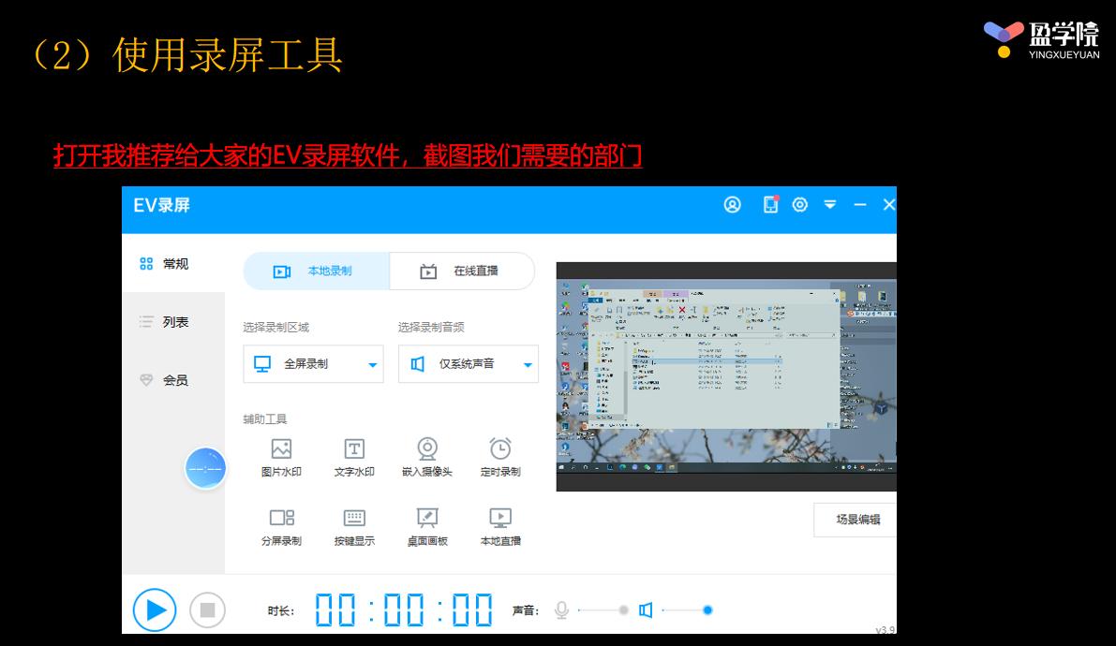The width and height of the screenshot is (1116, 646).
Task: Open the 会员 membership page
Action: click(x=174, y=379)
